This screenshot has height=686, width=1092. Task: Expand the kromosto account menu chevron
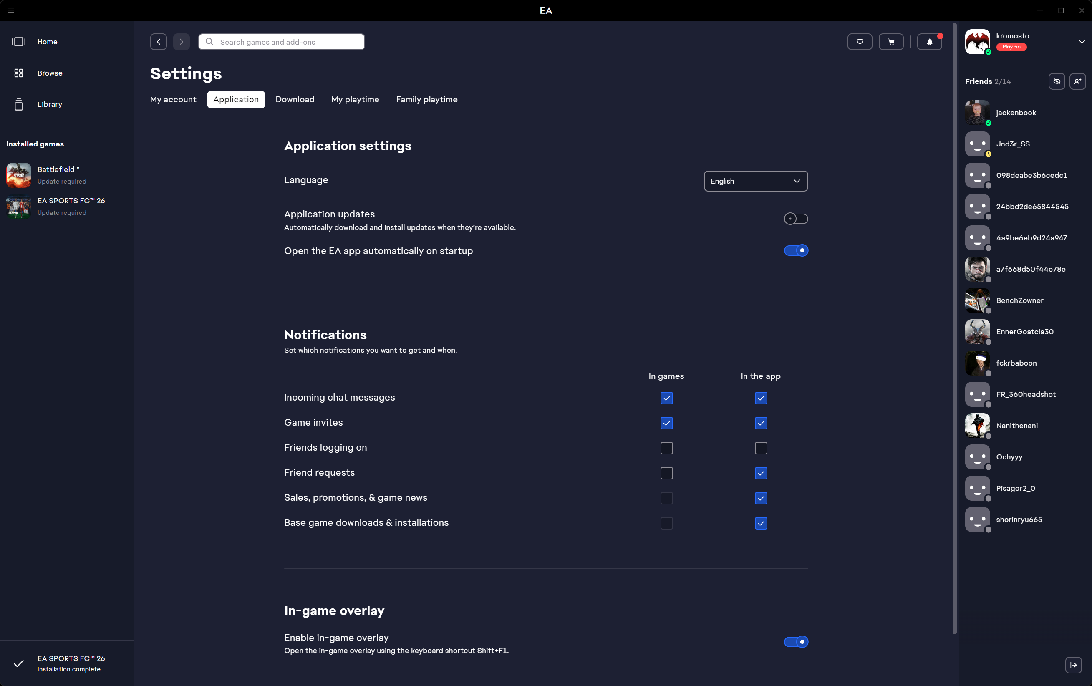coord(1082,42)
